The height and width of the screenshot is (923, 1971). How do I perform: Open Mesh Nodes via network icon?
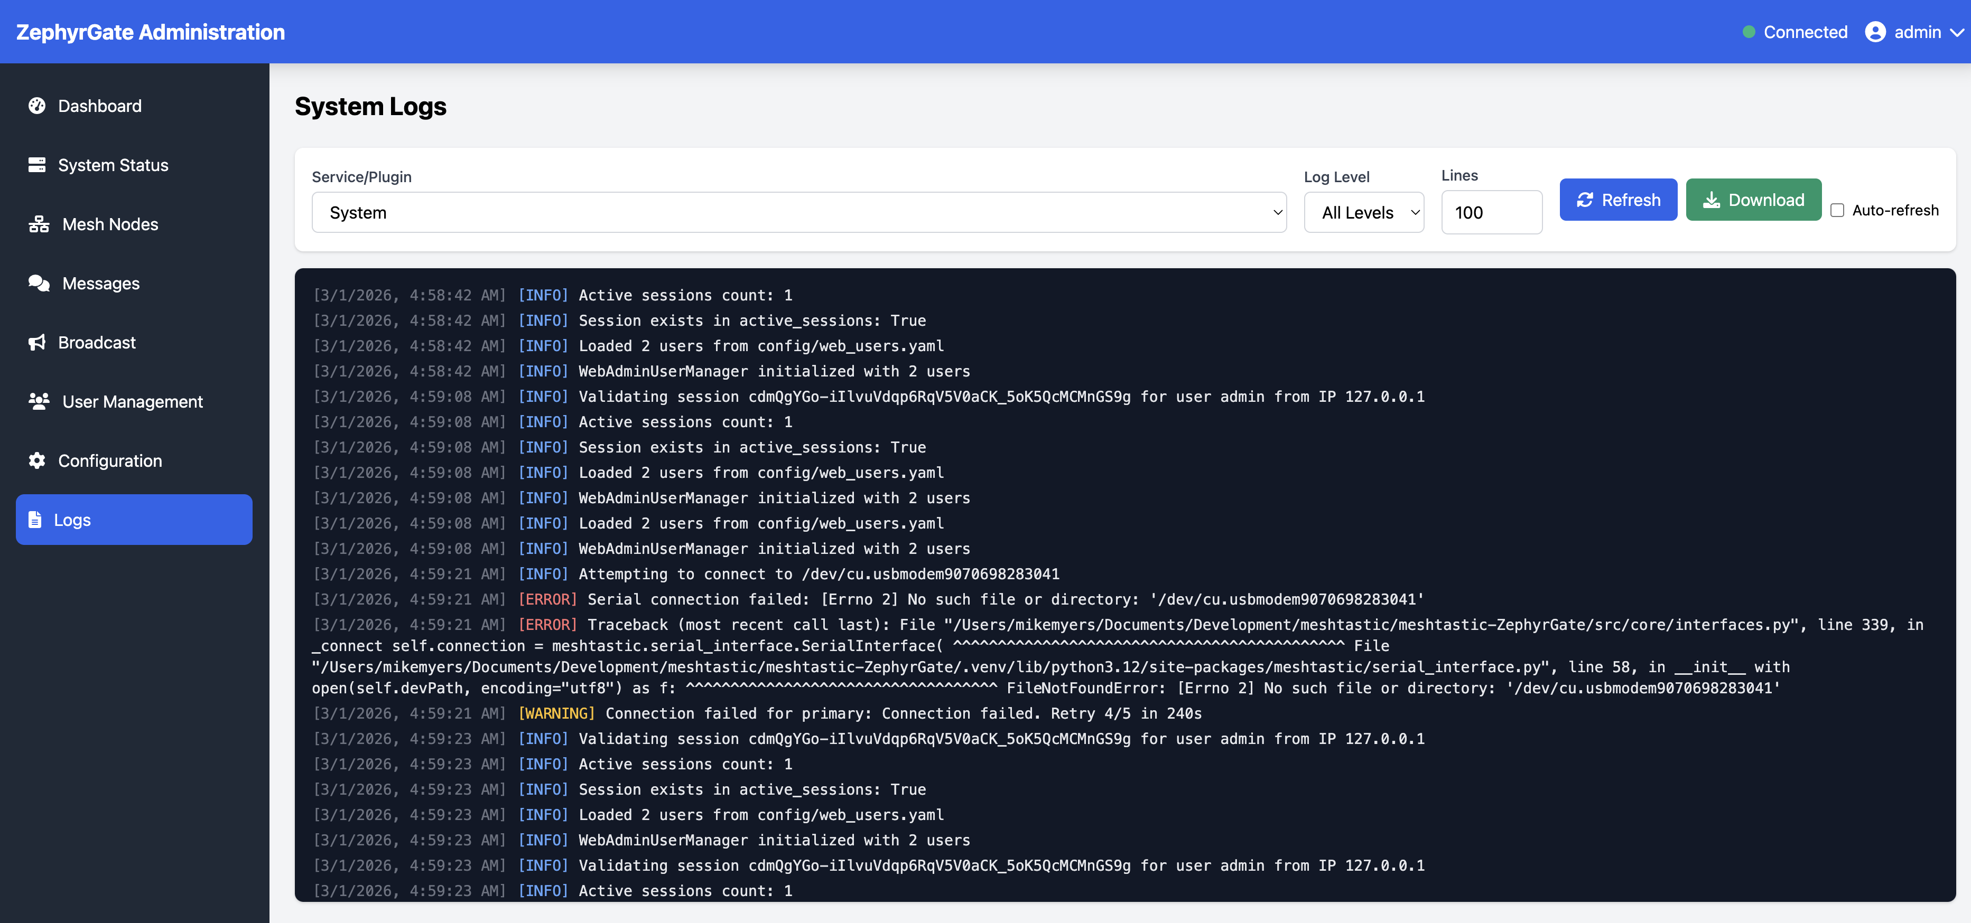pyautogui.click(x=37, y=224)
